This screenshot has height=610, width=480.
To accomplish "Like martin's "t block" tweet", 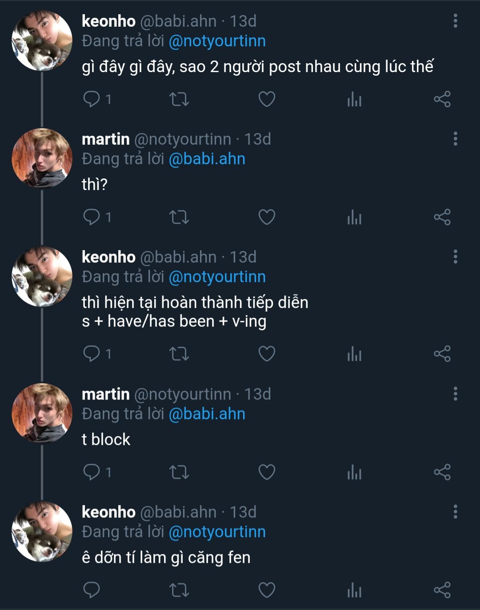I will (267, 472).
